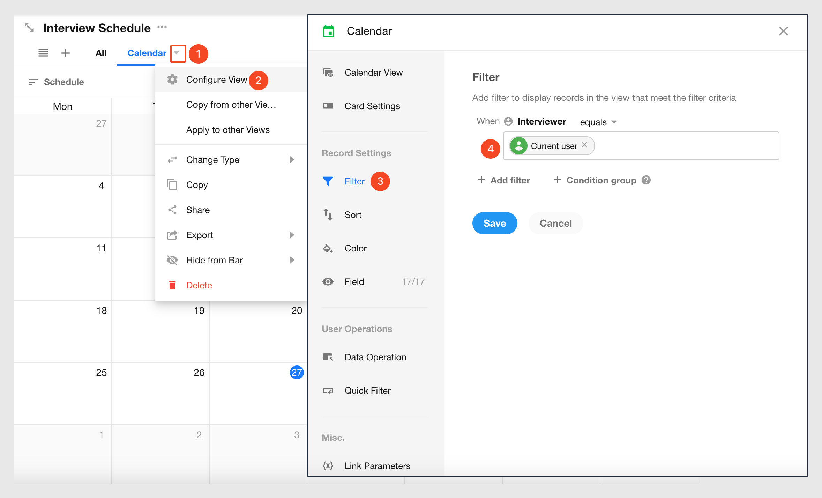Click the blue Filter funnel icon

(328, 181)
